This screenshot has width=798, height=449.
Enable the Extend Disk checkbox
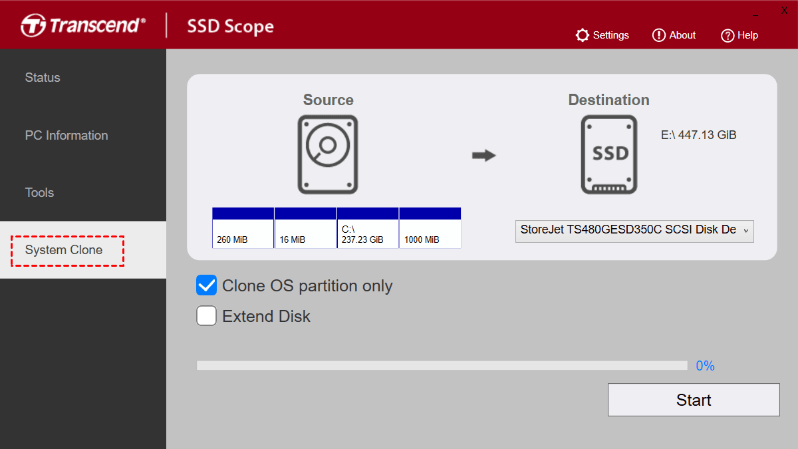207,316
